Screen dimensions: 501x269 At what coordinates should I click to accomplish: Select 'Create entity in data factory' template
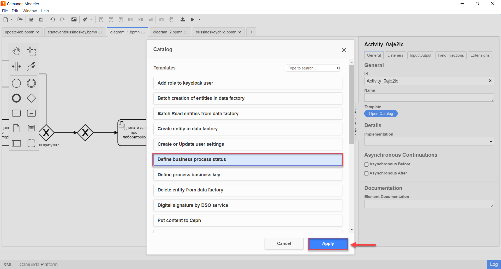[248, 129]
